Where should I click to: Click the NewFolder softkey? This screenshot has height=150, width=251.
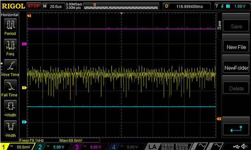point(236,68)
